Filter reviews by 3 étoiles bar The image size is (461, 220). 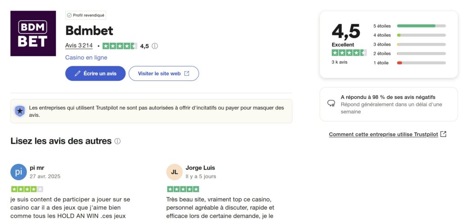point(421,44)
